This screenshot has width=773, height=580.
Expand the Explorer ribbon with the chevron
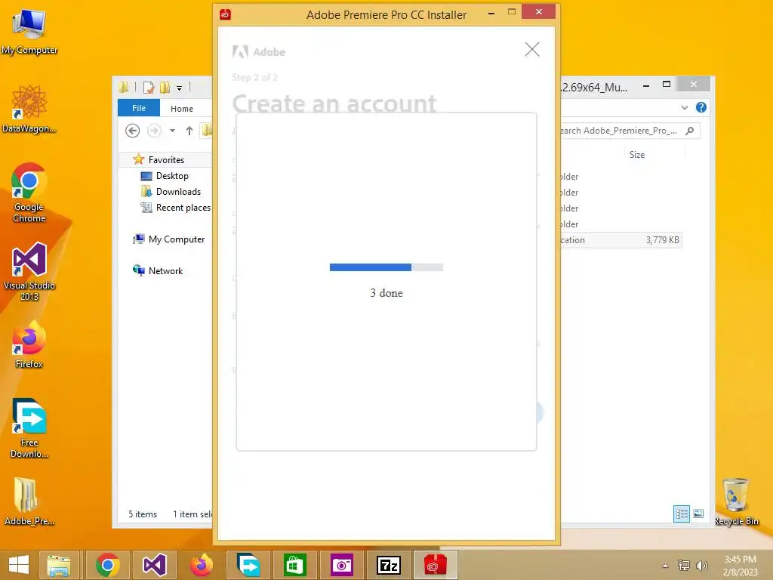pos(684,107)
